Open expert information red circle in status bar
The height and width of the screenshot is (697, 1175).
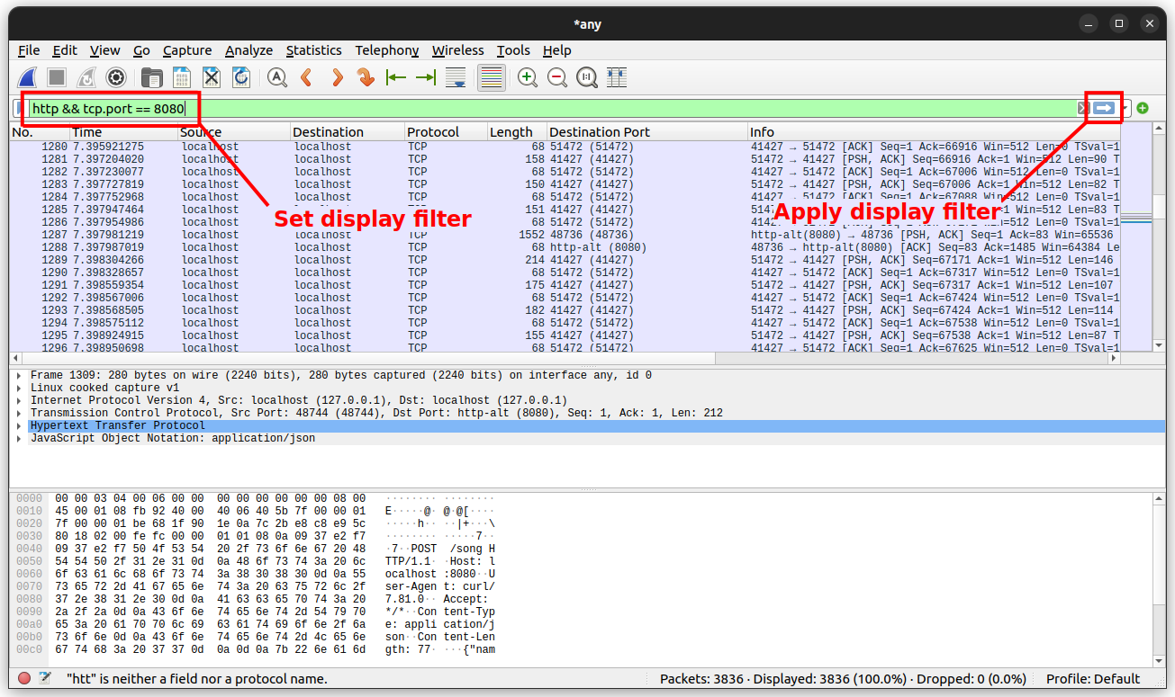(24, 679)
